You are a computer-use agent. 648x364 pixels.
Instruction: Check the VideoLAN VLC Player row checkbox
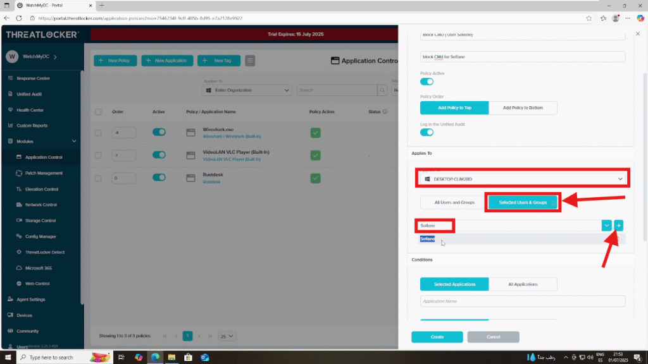point(98,155)
